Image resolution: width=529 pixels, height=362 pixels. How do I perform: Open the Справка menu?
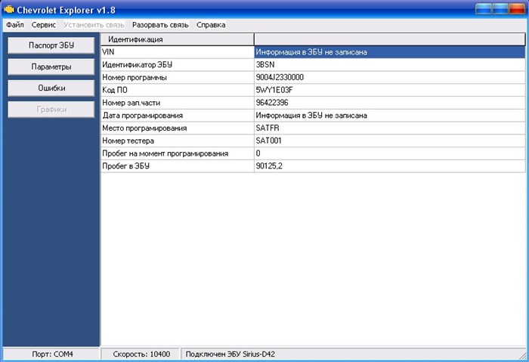click(211, 25)
